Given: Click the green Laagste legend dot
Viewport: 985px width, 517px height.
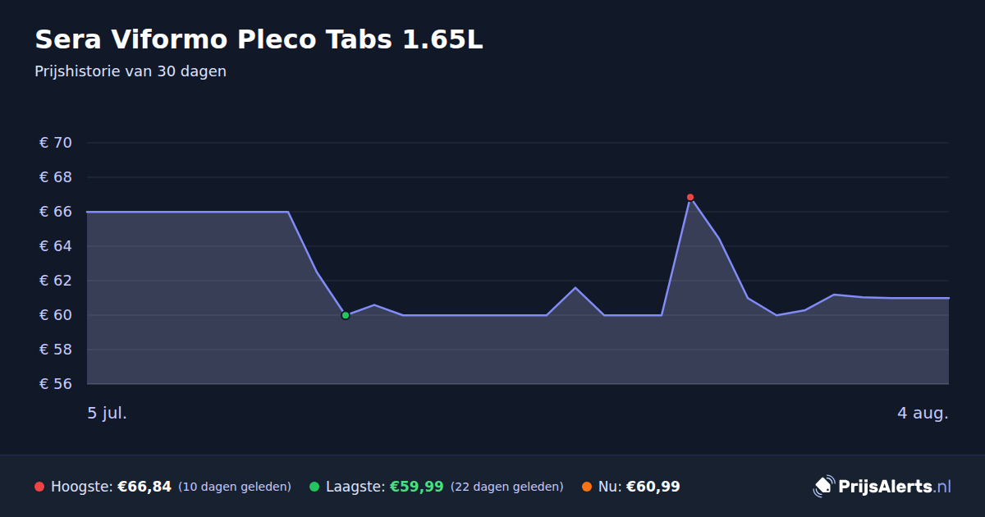Looking at the screenshot, I should click(314, 487).
